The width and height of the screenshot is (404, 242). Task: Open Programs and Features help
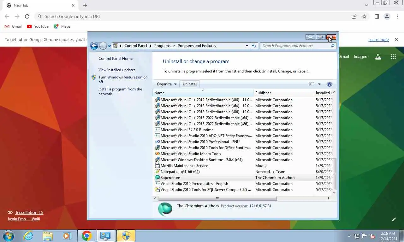tap(330, 84)
